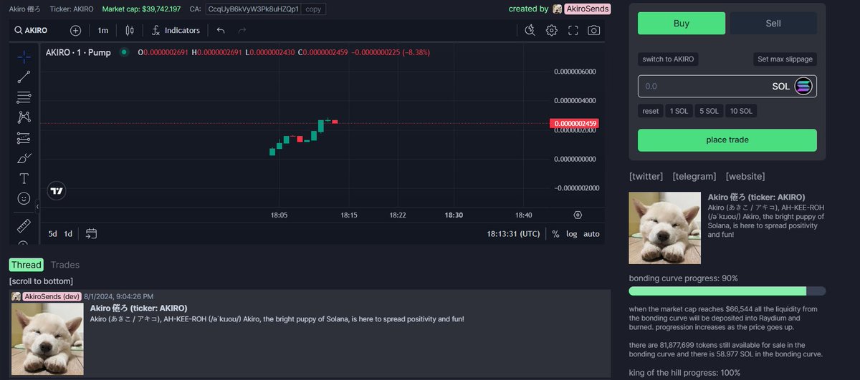Screen dimensions: 860x380
Task: Set the amount to 1 SOL
Action: [679, 111]
